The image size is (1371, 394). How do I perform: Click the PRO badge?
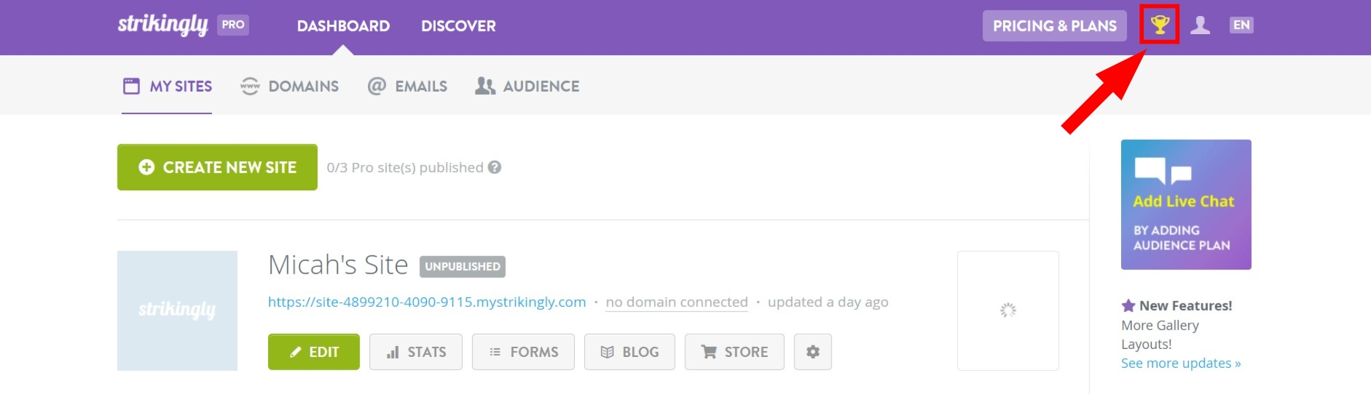[x=233, y=25]
